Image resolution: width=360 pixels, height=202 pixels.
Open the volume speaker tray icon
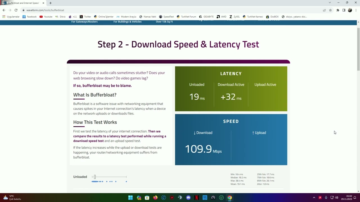click(x=337, y=198)
